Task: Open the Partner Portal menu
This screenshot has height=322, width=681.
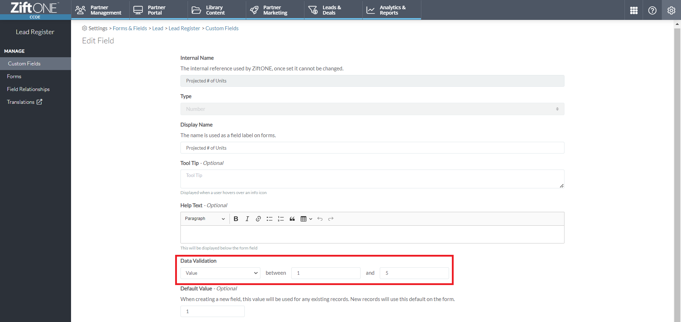Action: [158, 10]
